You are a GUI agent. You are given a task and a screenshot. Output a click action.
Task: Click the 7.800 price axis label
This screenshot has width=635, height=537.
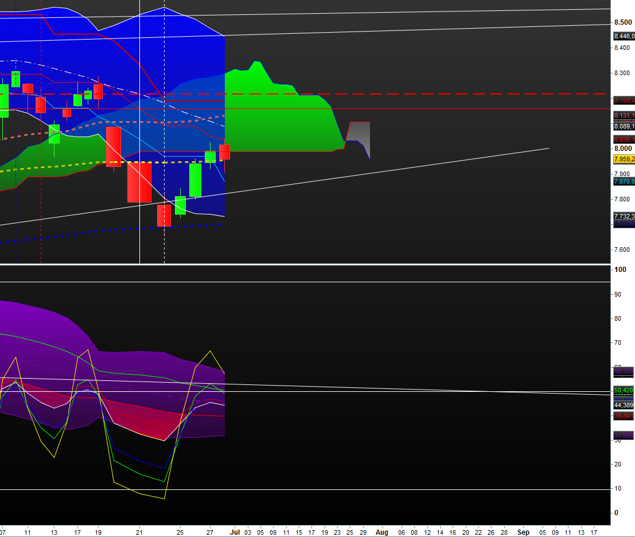(622, 199)
